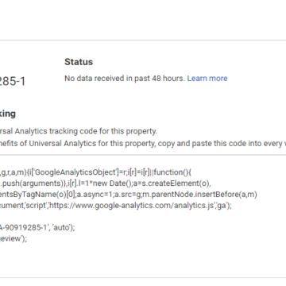The width and height of the screenshot is (286, 286).
Task: Click the A-90919285-1 property ID in code
Action: pos(24,227)
